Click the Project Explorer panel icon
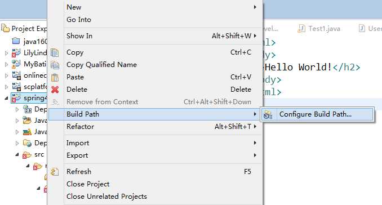Viewport: 382px width, 205px height. coord(5,28)
